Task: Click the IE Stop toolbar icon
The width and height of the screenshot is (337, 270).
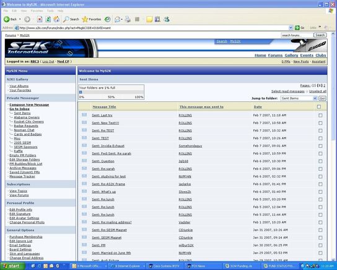Action: pos(40,19)
